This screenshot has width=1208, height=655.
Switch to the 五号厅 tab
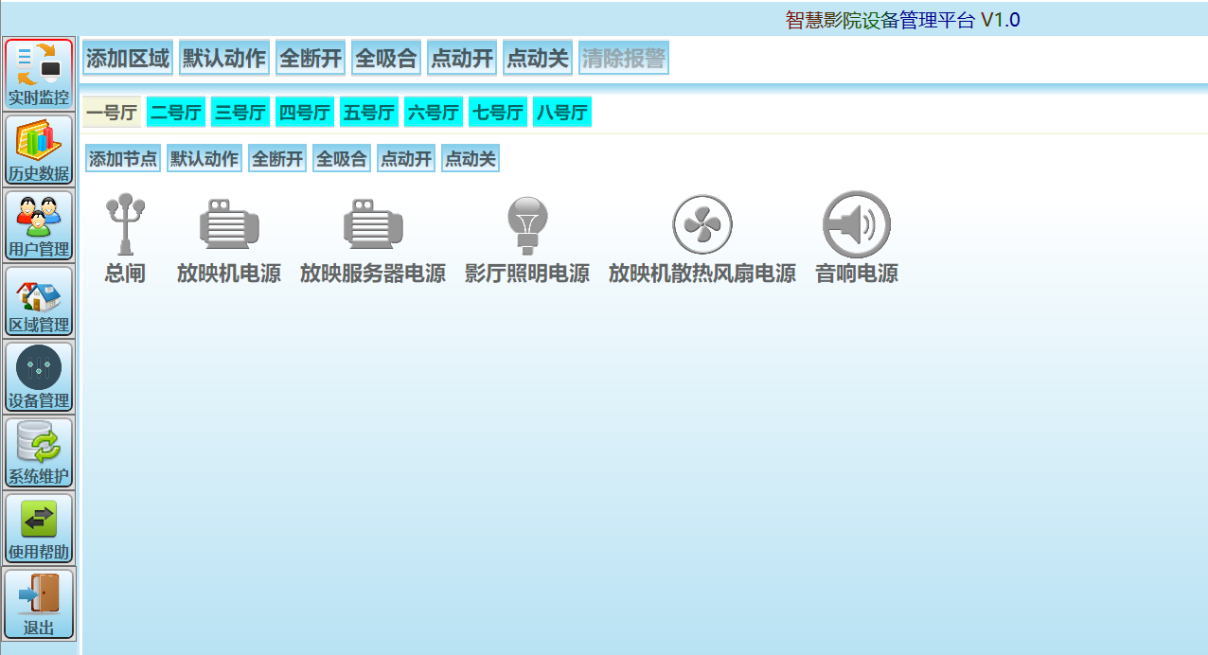(x=368, y=111)
